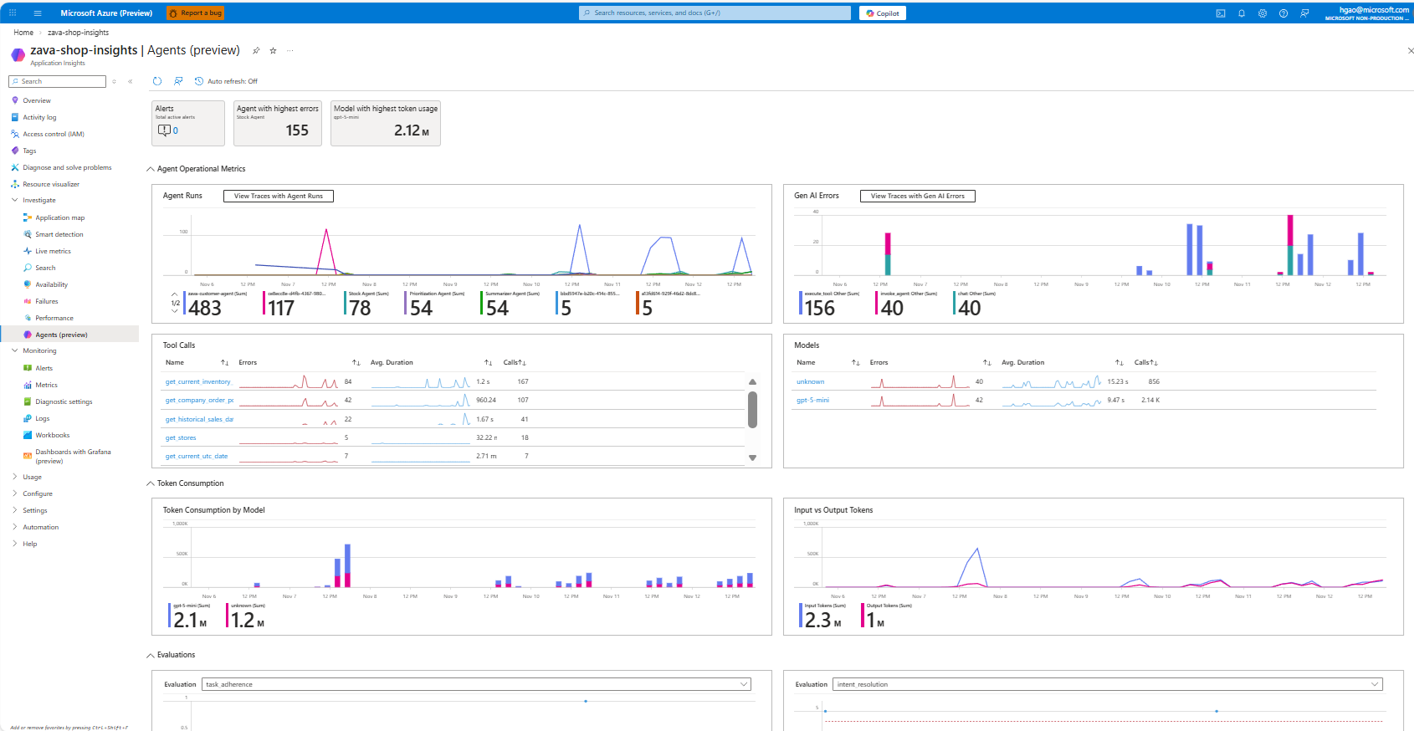
Task: Click the Activity log icon
Action: [15, 117]
